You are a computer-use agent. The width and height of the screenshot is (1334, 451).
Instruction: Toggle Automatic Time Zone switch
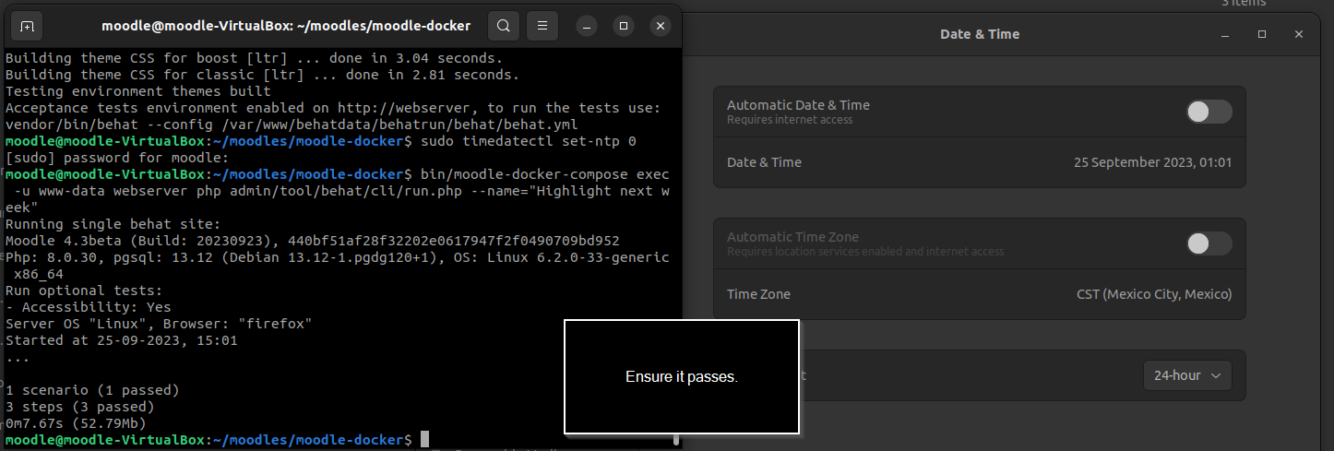[x=1209, y=243]
